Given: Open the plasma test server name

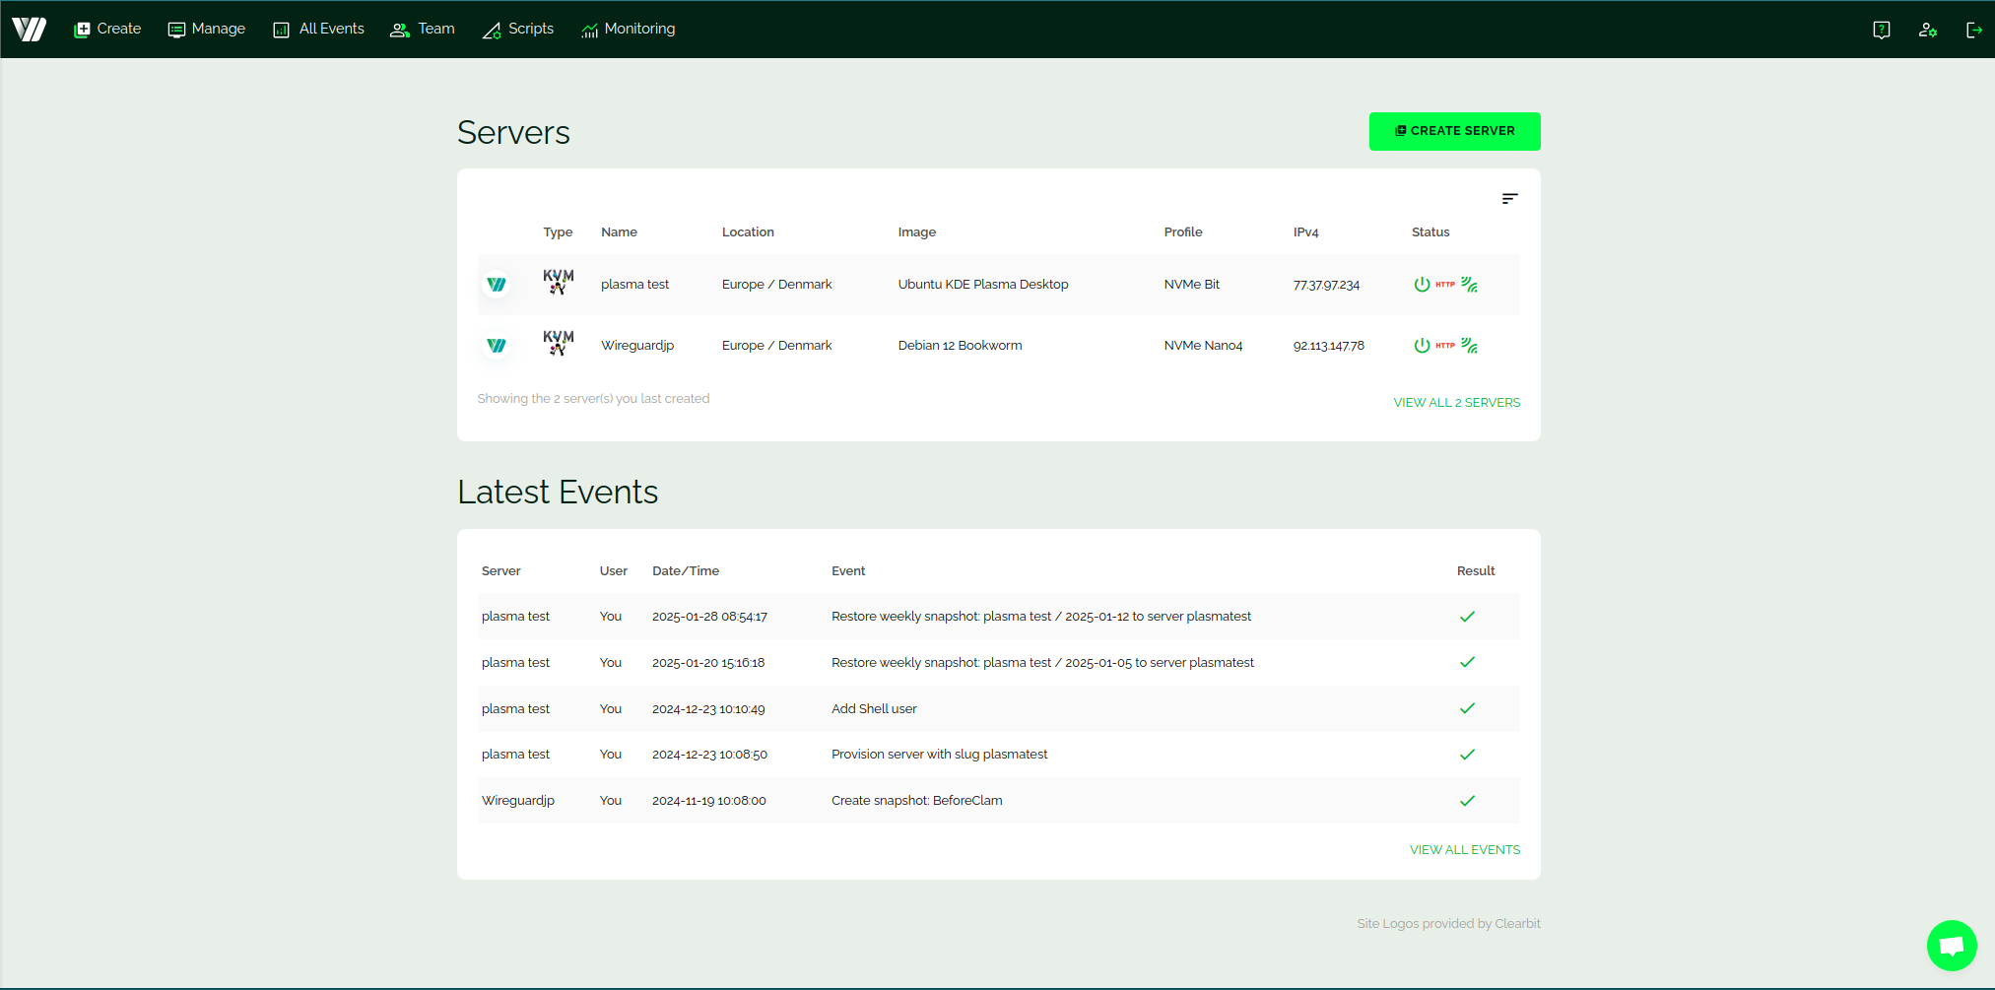Looking at the screenshot, I should pos(634,285).
